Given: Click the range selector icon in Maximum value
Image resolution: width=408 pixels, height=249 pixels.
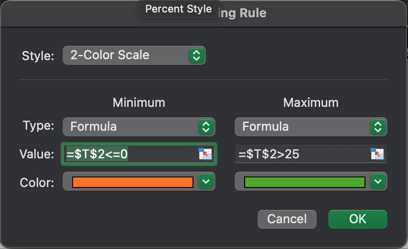Looking at the screenshot, I should click(x=377, y=154).
